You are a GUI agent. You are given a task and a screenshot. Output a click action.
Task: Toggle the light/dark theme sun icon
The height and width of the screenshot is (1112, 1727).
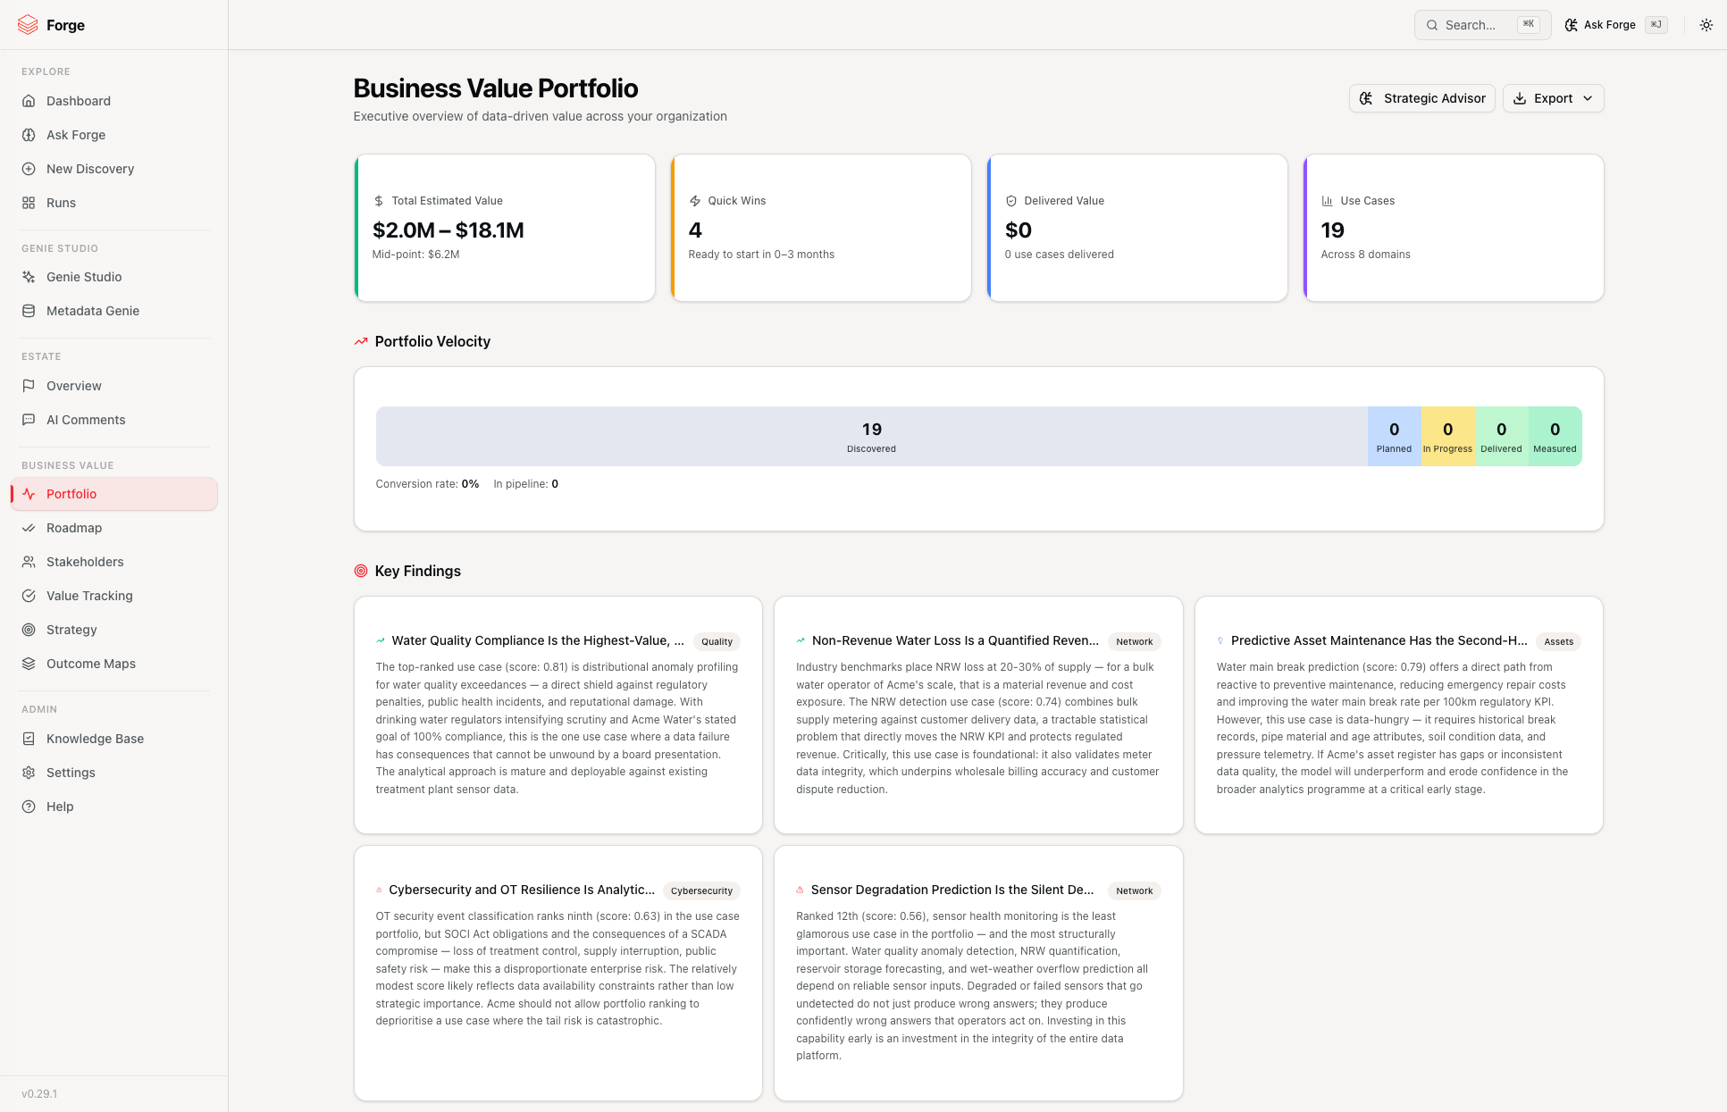(1706, 25)
